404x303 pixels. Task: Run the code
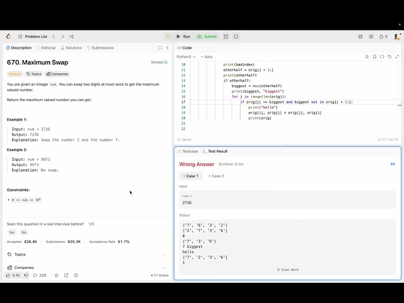(184, 37)
